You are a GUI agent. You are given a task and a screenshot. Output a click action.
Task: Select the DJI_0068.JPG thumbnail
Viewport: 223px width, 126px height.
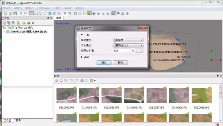(179, 96)
